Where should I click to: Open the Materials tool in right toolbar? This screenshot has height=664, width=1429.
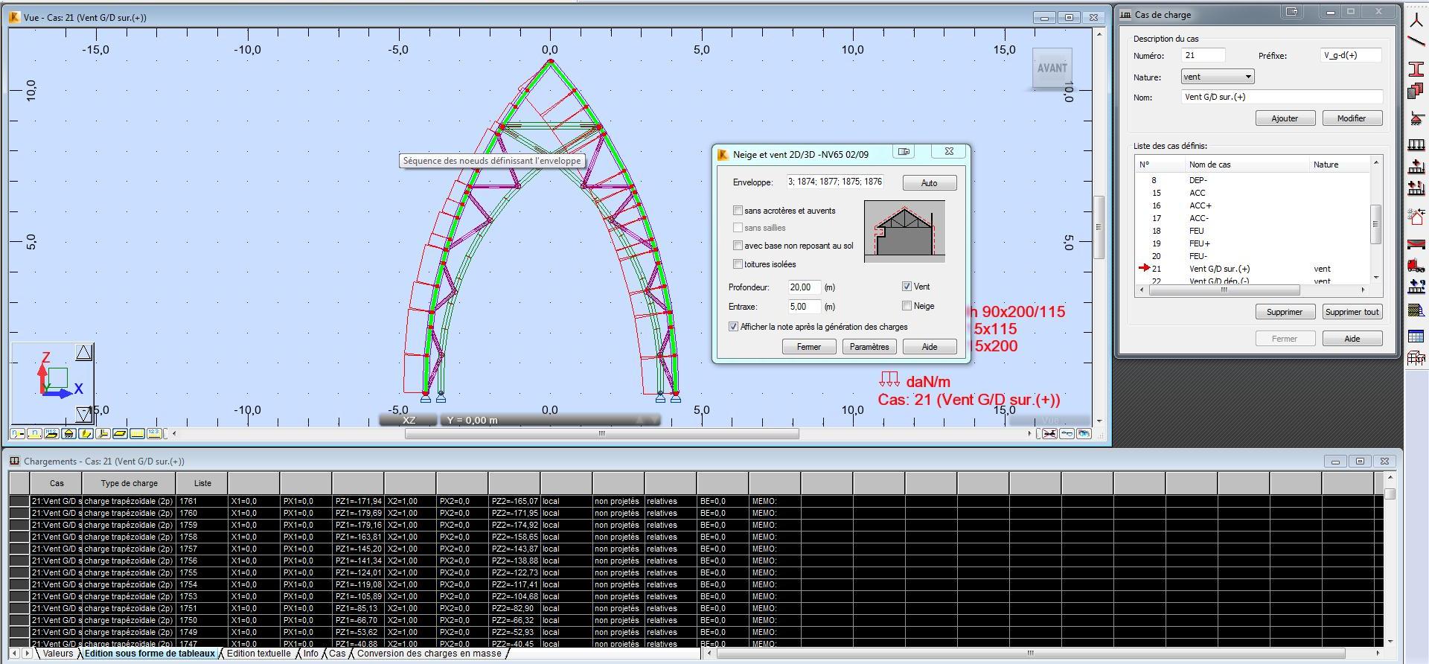[1416, 92]
